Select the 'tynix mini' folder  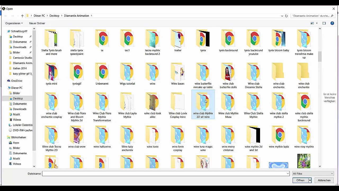coord(51,74)
